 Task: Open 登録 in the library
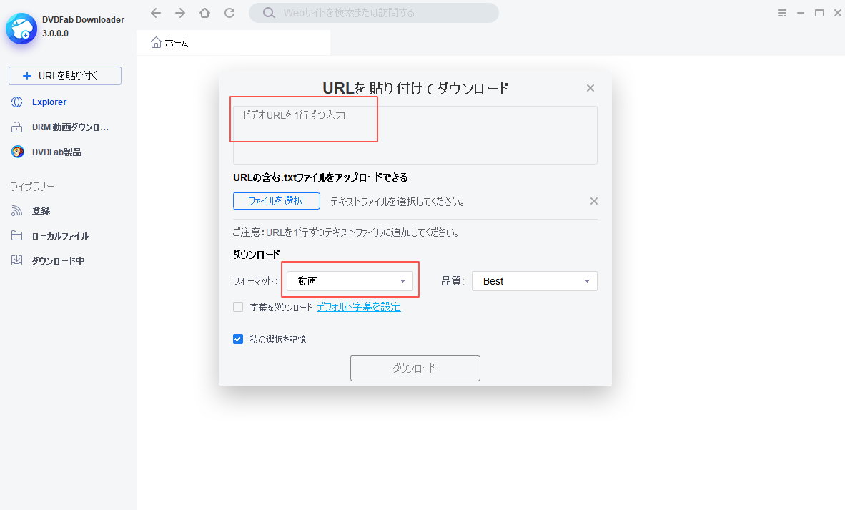tap(41, 211)
